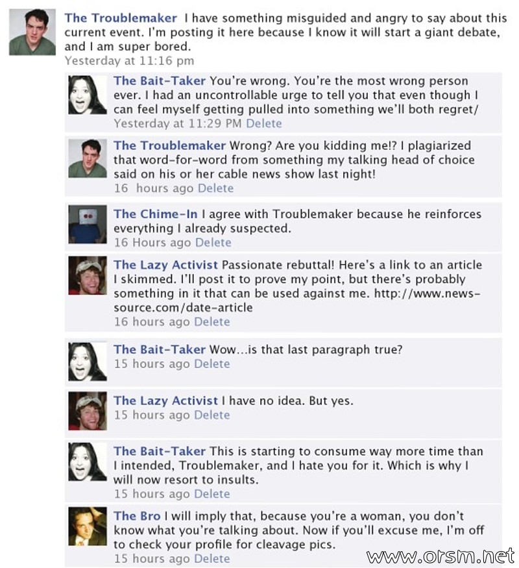Delete The Troublemaker's "plagiarized" reply
This screenshot has width=519, height=568.
(215, 188)
